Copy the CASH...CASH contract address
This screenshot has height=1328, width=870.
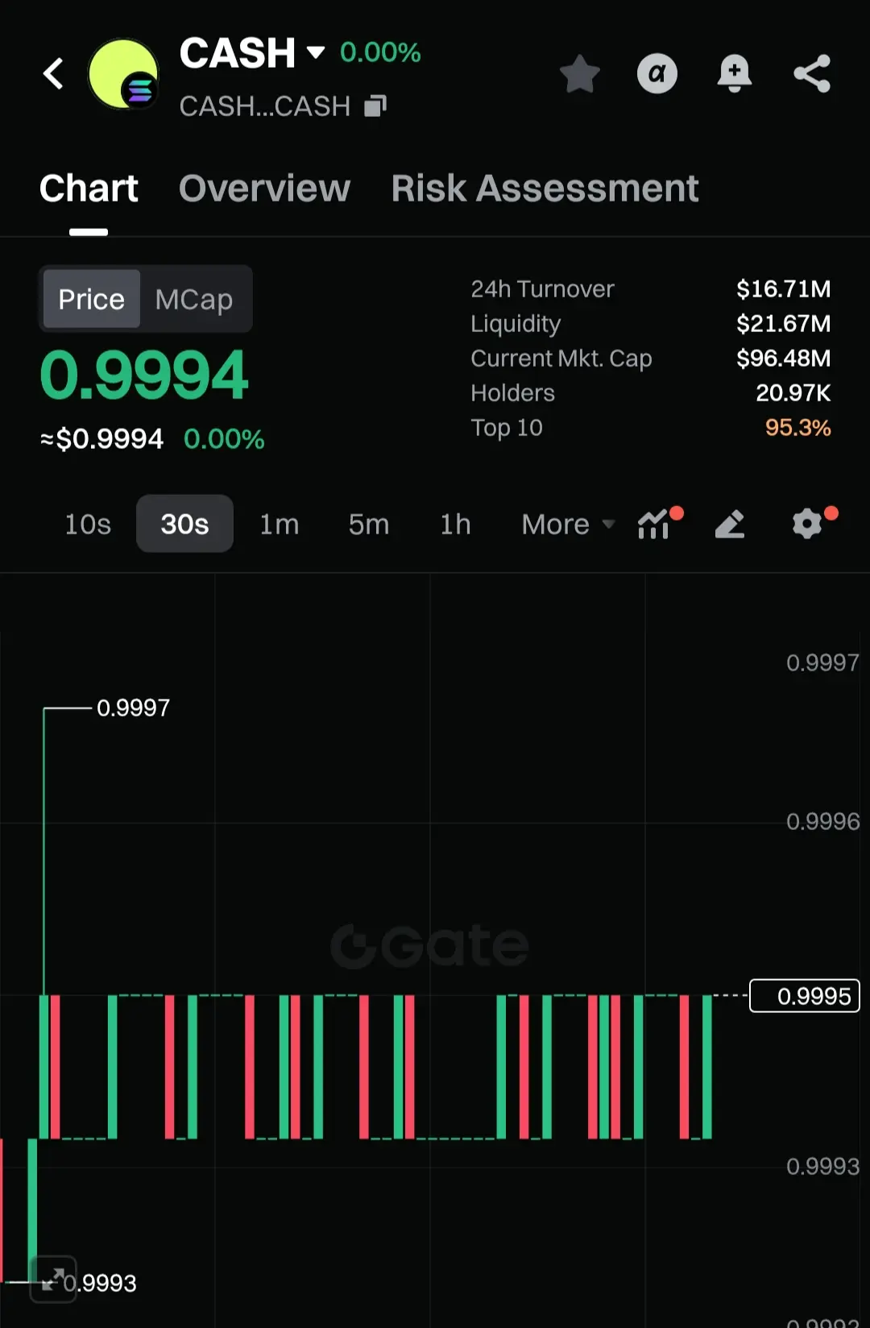tap(375, 106)
